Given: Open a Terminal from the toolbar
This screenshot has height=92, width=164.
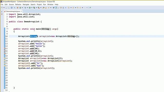Looking at the screenshot, I should pyautogui.click(x=12, y=8).
